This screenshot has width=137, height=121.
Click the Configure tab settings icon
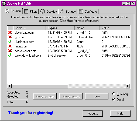(x=81, y=12)
